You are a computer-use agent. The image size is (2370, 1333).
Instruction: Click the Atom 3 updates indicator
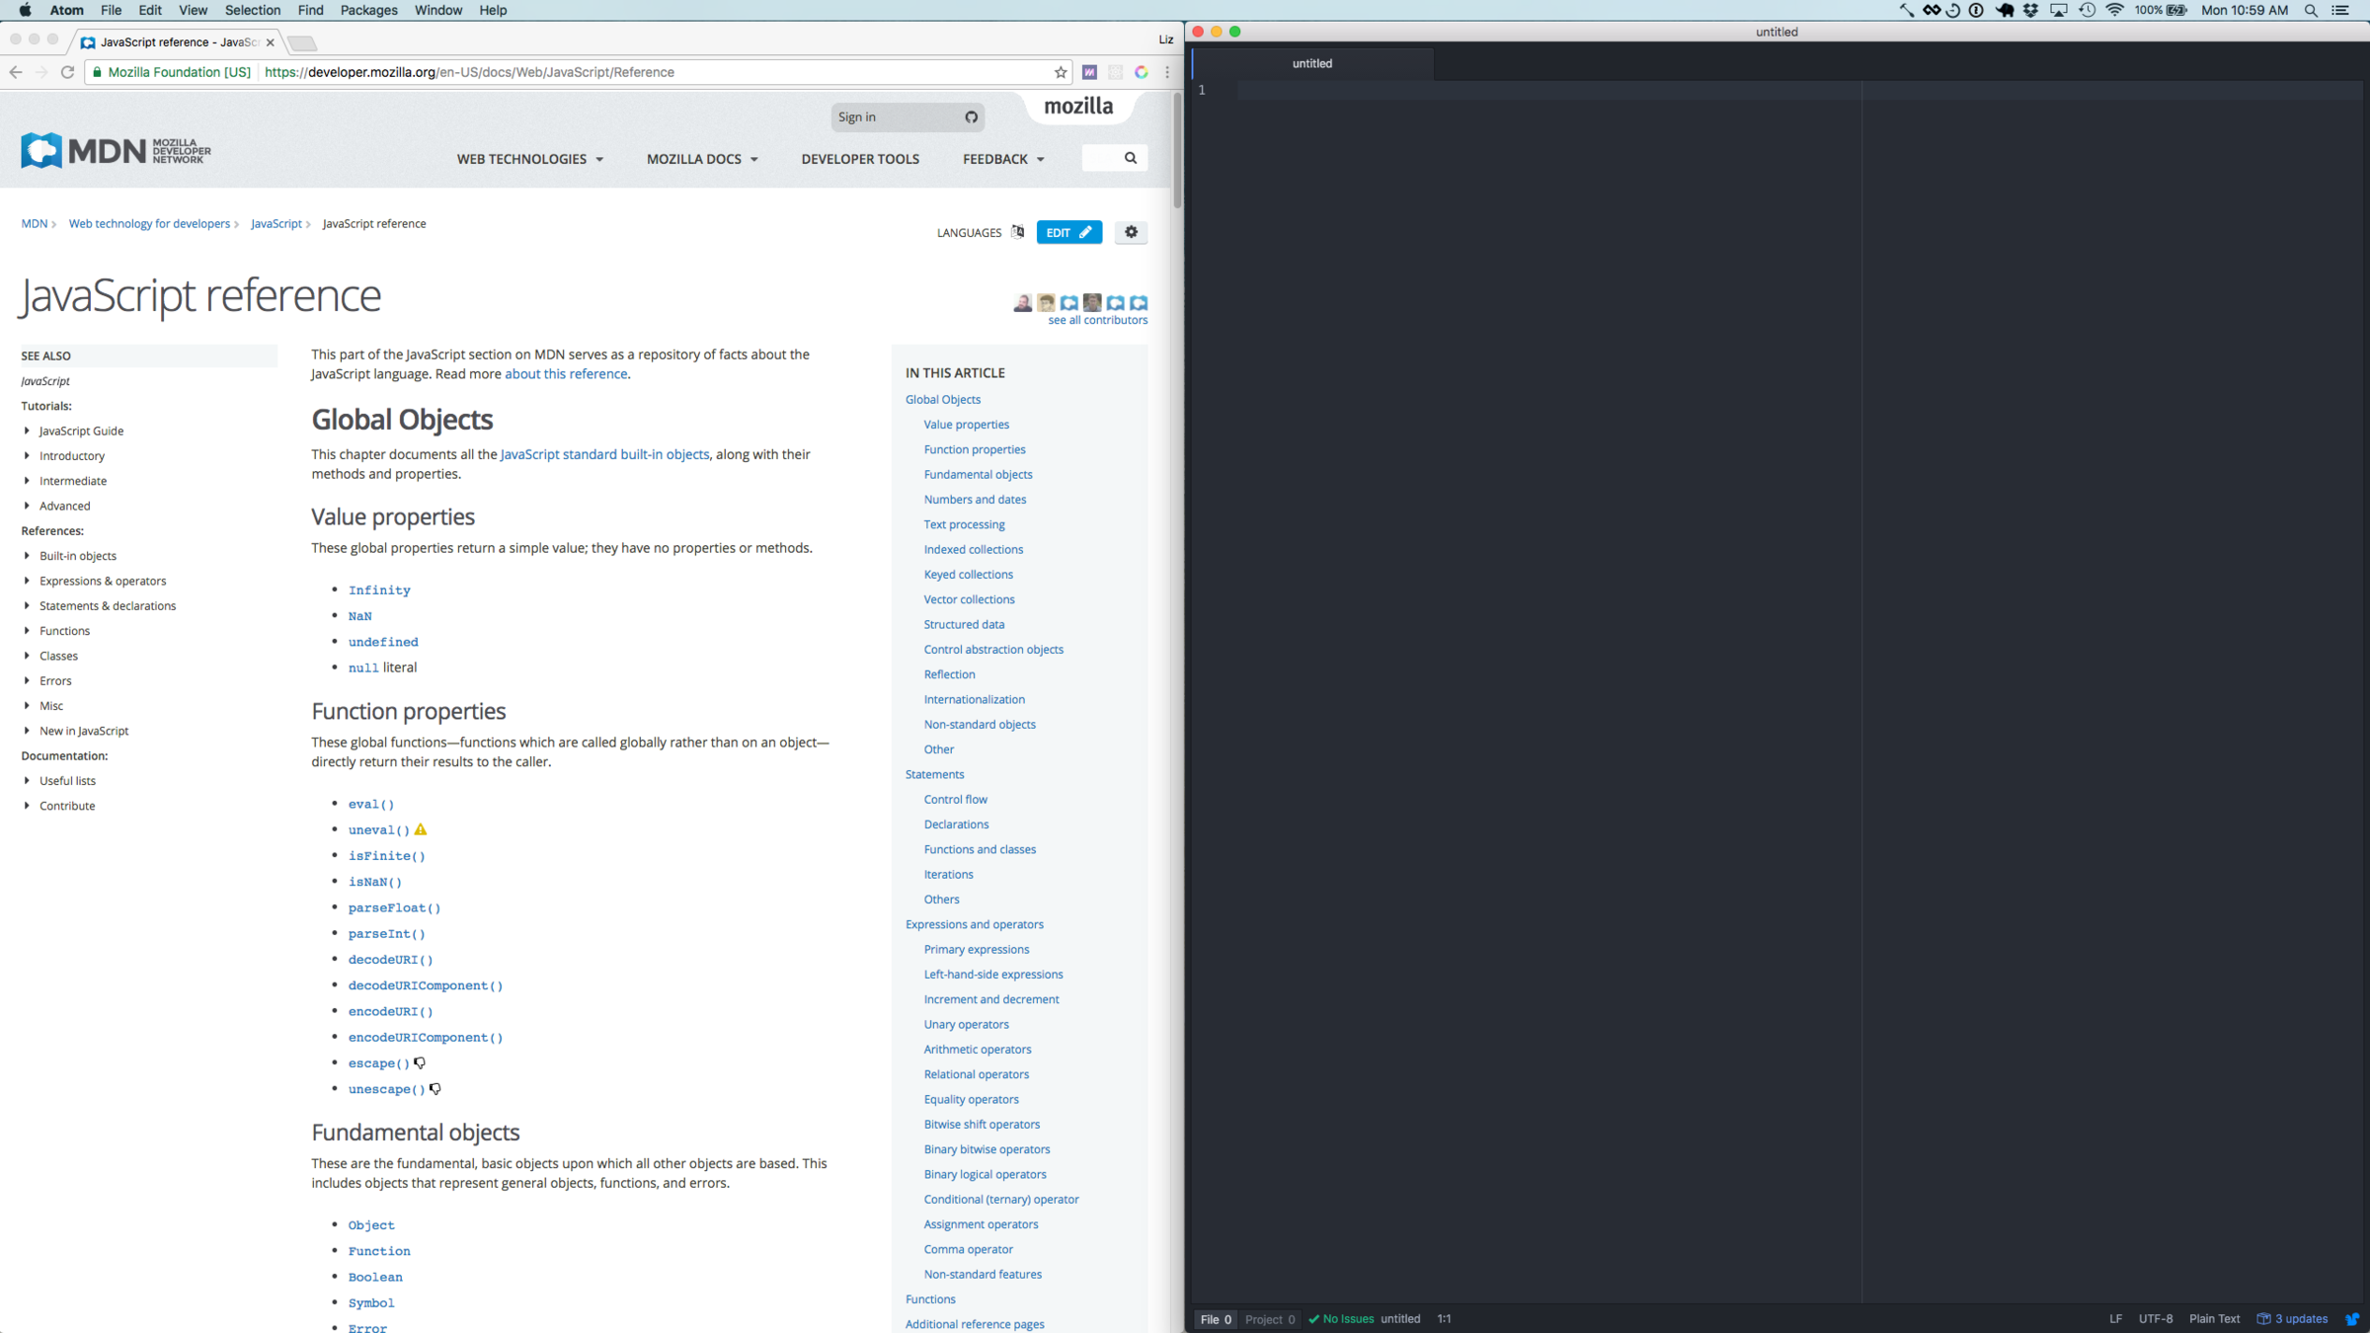(2293, 1319)
